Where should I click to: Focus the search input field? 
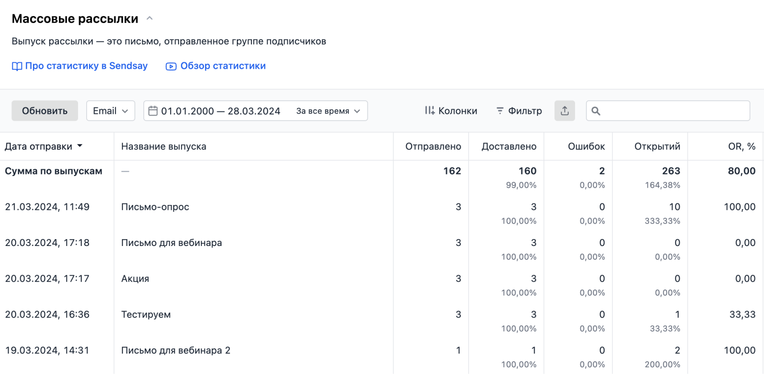coord(673,111)
